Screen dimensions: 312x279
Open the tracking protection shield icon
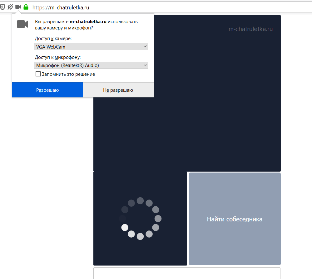click(2, 8)
